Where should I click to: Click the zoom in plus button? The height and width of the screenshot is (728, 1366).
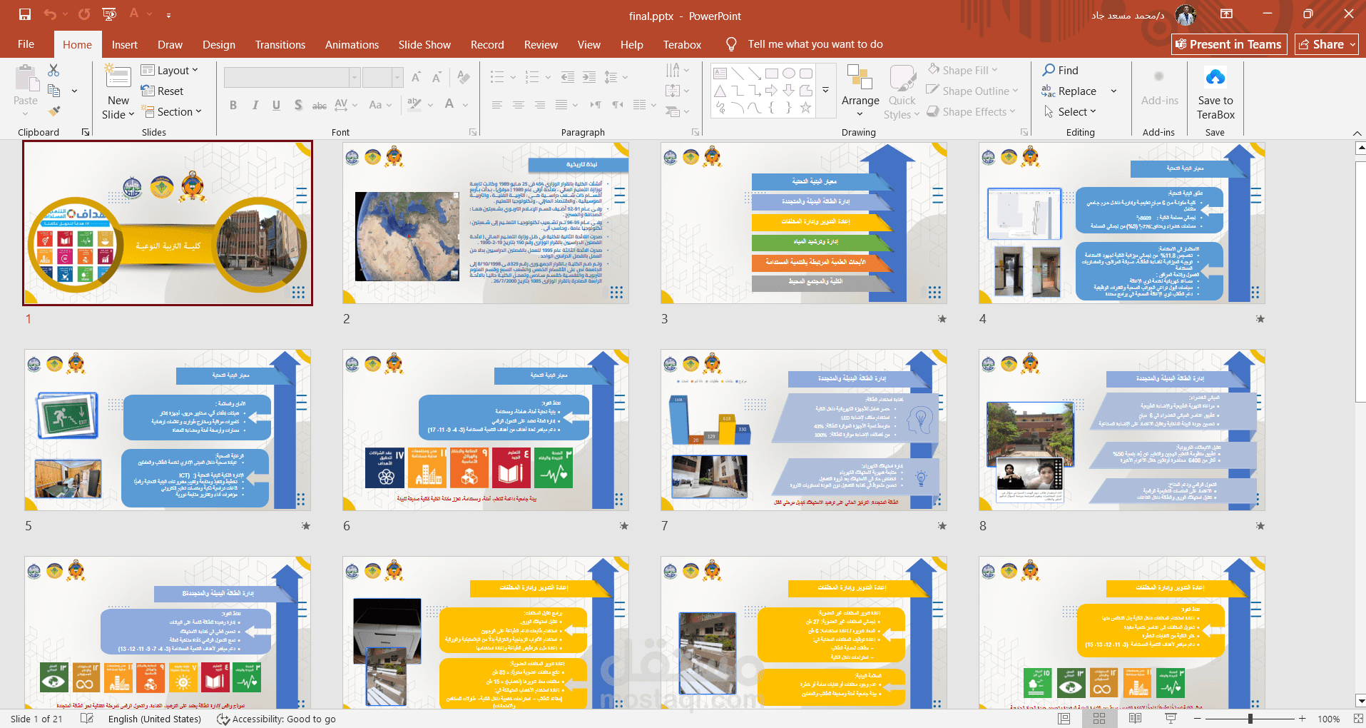[x=1303, y=719]
